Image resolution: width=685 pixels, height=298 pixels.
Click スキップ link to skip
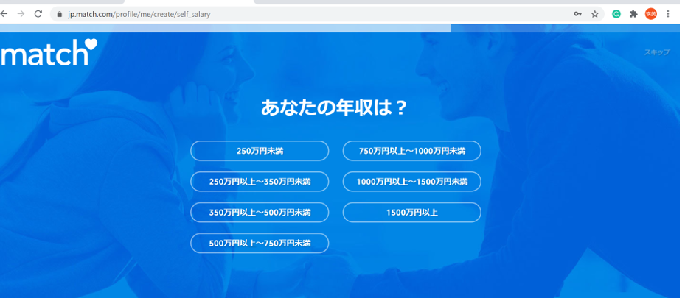coord(656,52)
